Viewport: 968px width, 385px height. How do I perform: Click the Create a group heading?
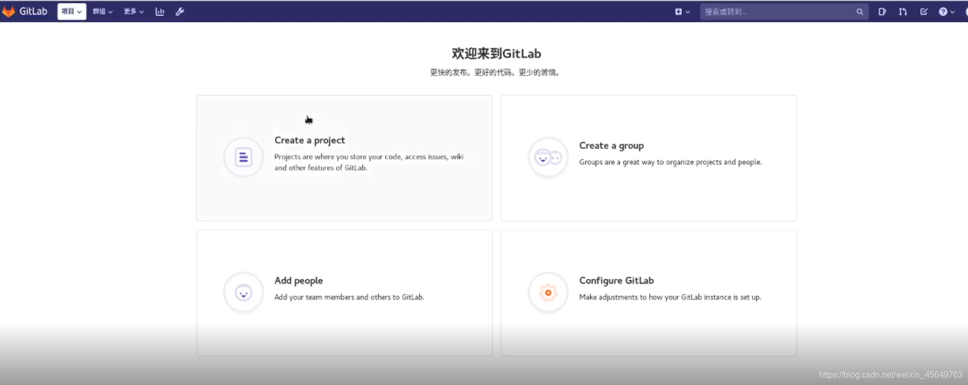tap(611, 146)
